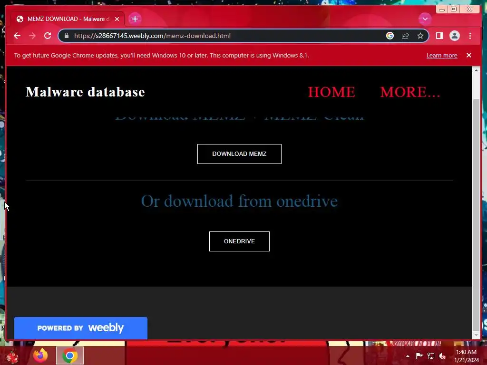The image size is (487, 365).
Task: Click the forward navigation arrow
Action: point(32,36)
